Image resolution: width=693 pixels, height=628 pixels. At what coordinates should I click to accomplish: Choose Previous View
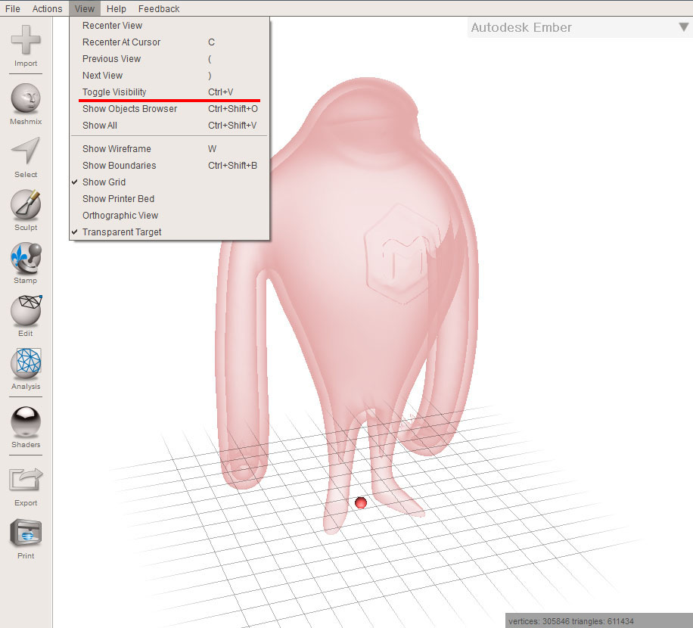pyautogui.click(x=169, y=59)
